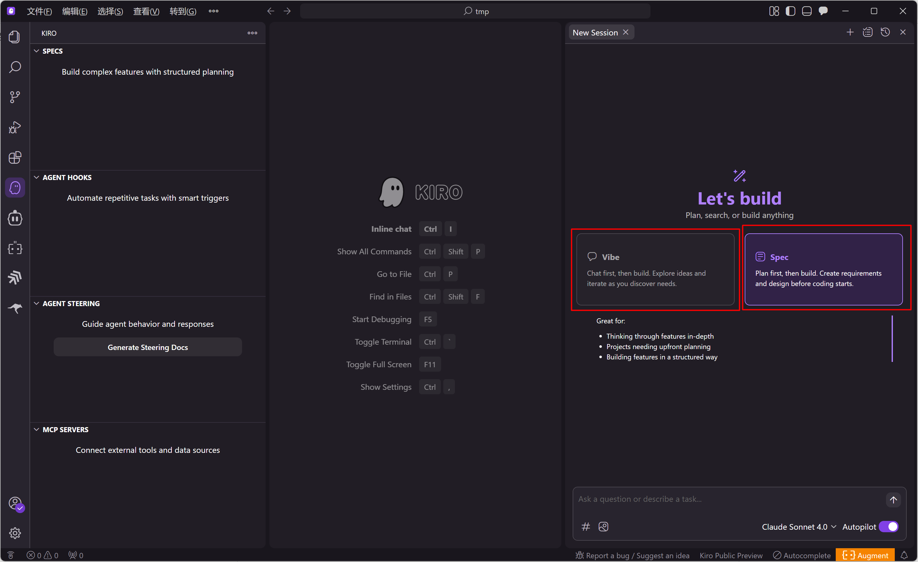
Task: Open the 转到(G) menu
Action: [182, 11]
